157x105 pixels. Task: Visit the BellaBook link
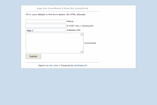click(81, 66)
